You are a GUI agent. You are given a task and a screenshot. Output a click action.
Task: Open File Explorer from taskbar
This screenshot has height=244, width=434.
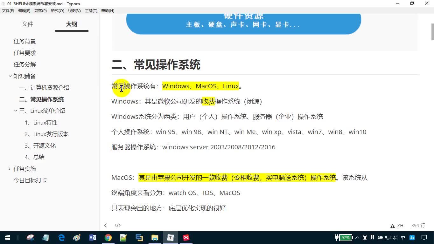(155, 237)
